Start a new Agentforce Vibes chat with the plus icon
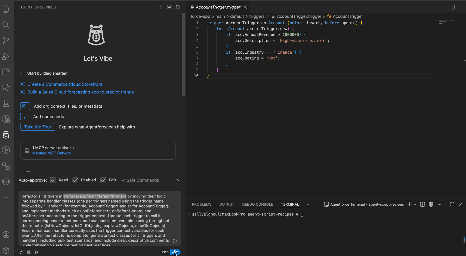 pos(161,7)
